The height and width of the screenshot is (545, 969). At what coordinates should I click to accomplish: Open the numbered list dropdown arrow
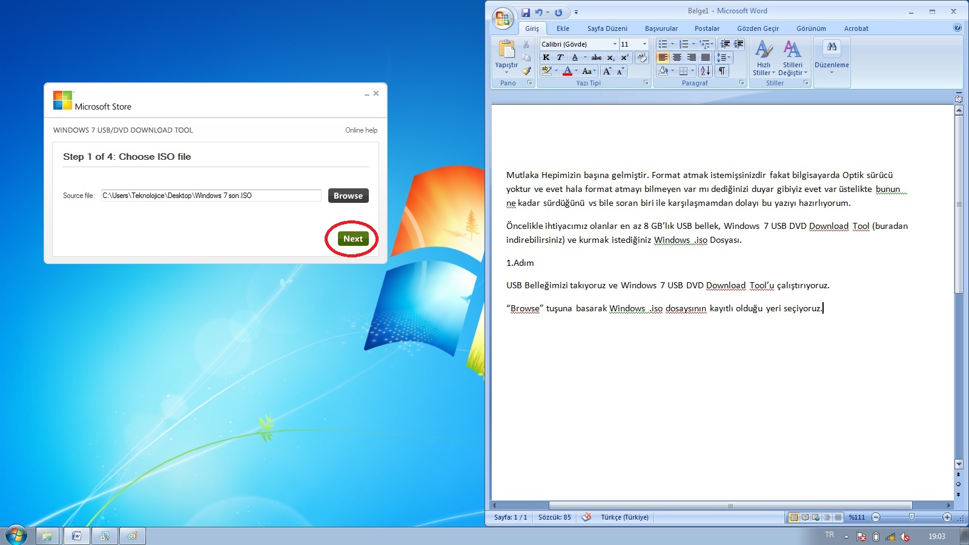693,44
